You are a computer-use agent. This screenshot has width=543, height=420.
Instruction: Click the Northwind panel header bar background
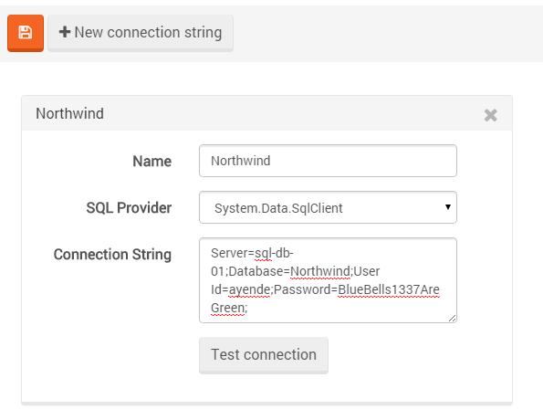pyautogui.click(x=266, y=113)
